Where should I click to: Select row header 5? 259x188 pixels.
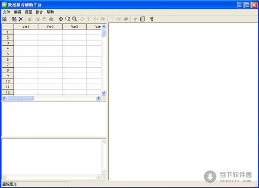point(8,54)
